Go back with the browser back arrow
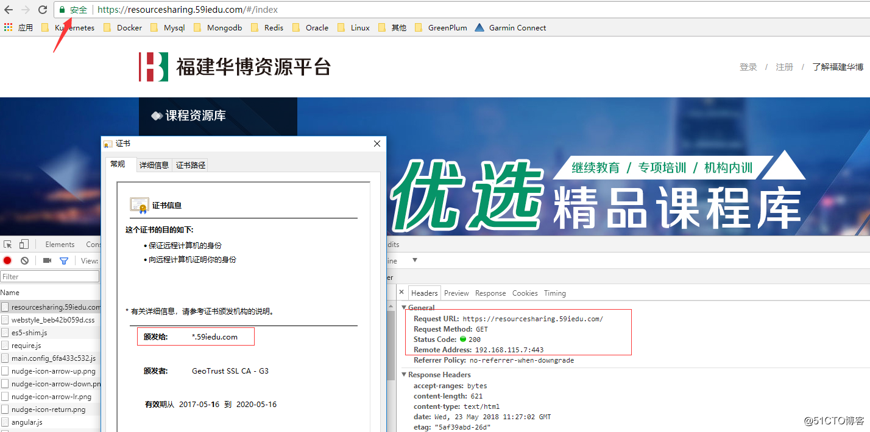870x432 pixels. point(9,10)
